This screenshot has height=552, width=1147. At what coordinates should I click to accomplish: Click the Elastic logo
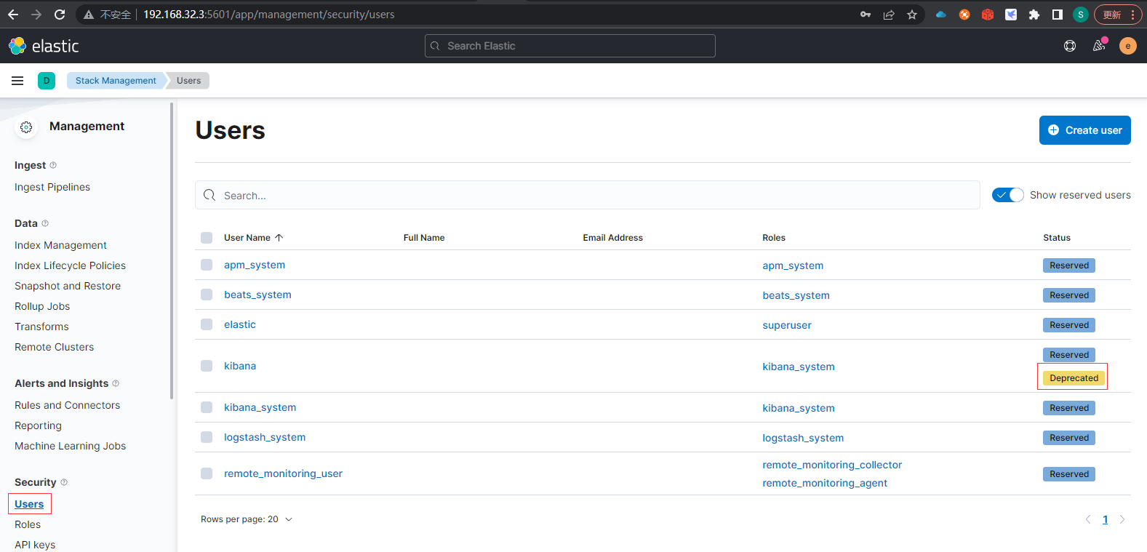[44, 46]
